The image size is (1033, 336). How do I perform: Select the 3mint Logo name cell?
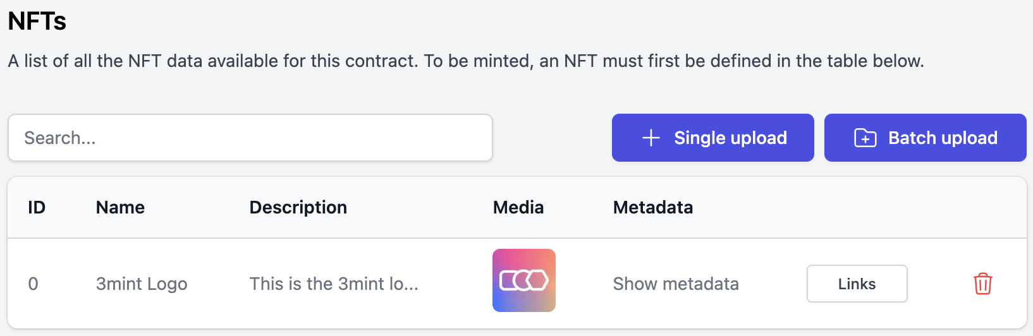[142, 284]
